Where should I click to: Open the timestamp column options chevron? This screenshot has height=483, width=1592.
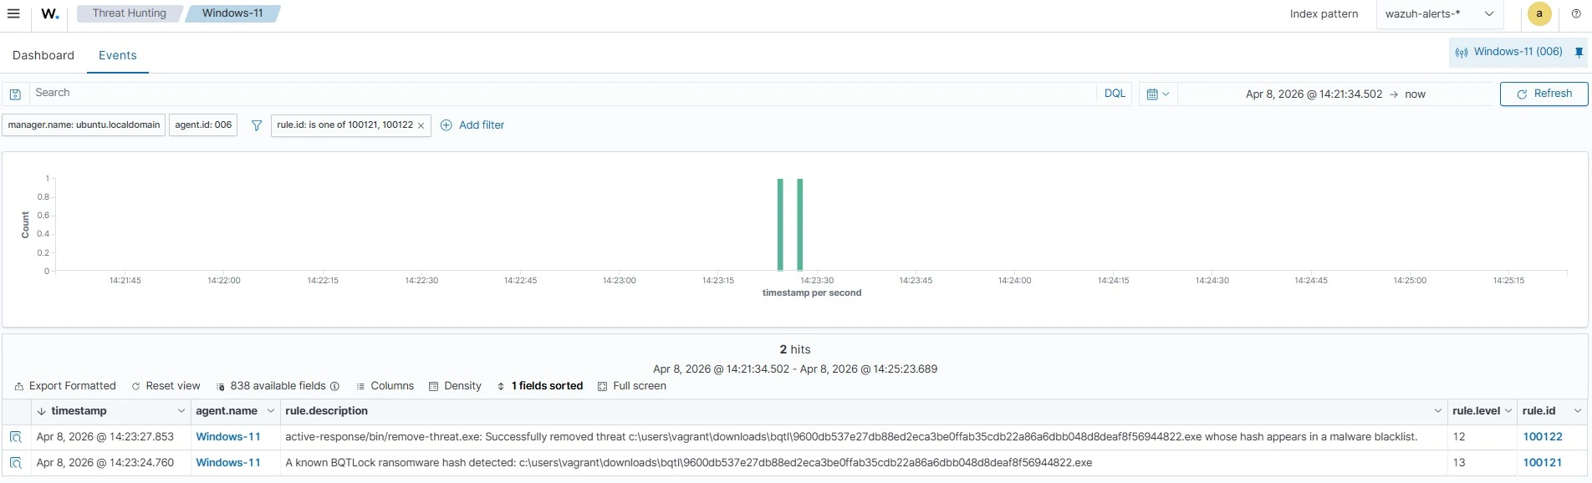coord(181,411)
